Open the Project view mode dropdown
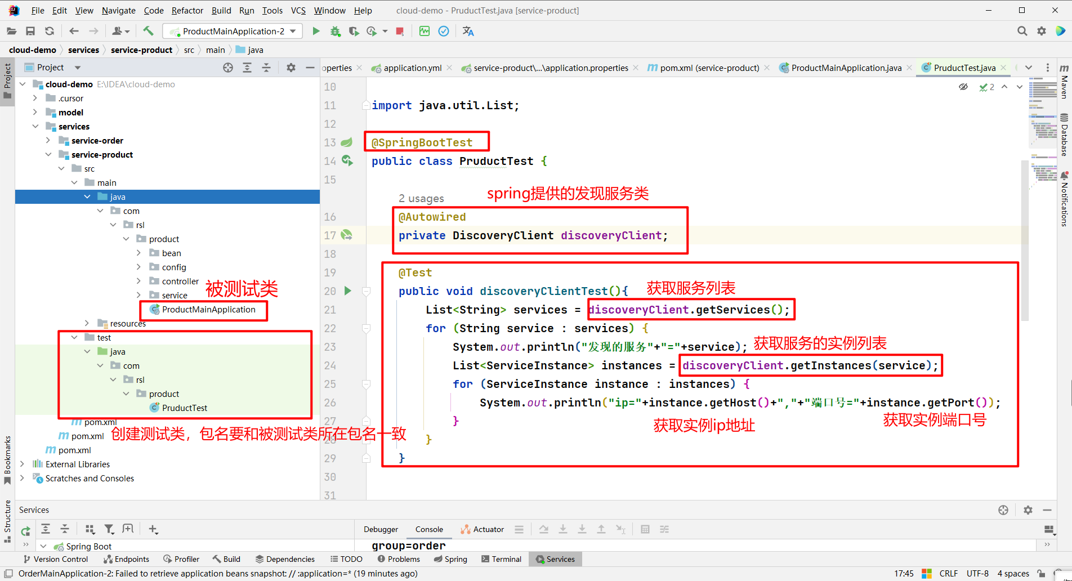Screen dimensions: 1072x581 coord(78,68)
